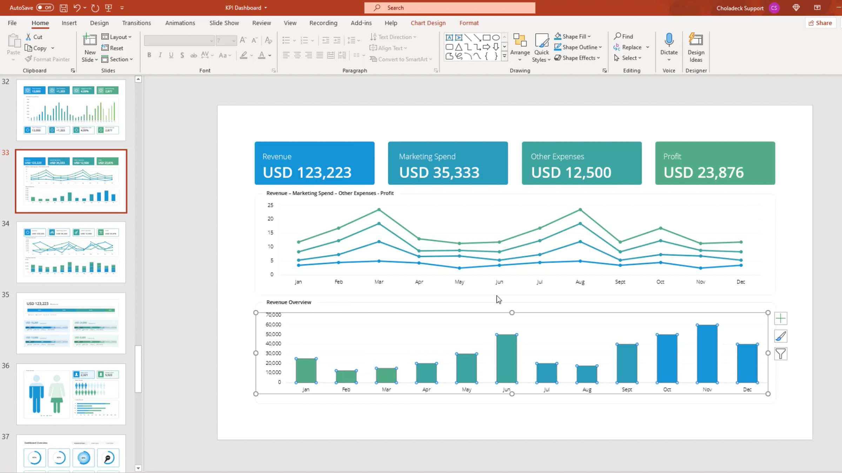This screenshot has height=473, width=842.
Task: Open the Chart Elements plus button
Action: pyautogui.click(x=781, y=318)
